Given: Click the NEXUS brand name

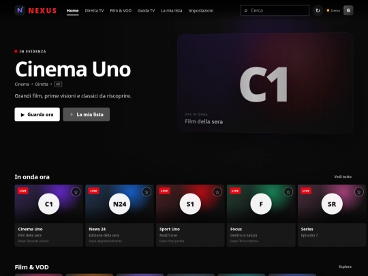Looking at the screenshot, I should [42, 10].
